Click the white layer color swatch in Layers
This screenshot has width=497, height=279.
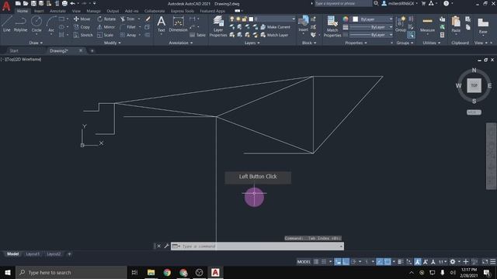point(251,19)
